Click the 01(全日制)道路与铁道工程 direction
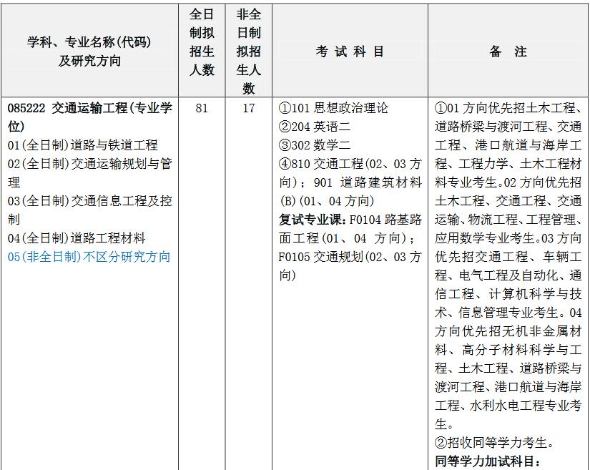This screenshot has width=590, height=470. [x=83, y=145]
